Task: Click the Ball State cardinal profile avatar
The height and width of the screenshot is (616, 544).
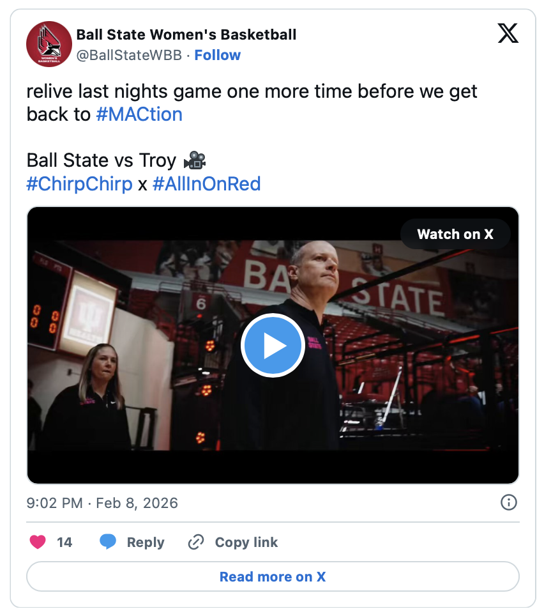Action: [x=49, y=43]
